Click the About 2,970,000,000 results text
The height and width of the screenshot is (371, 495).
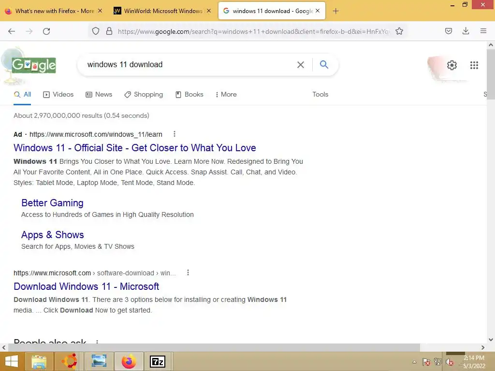click(81, 115)
